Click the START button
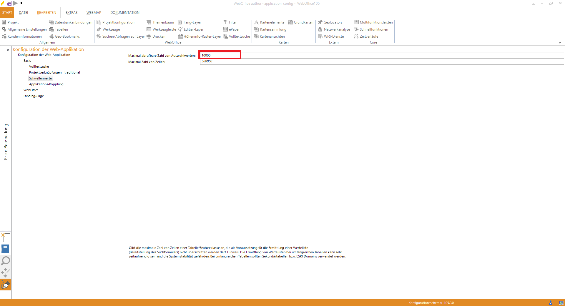 pyautogui.click(x=7, y=13)
